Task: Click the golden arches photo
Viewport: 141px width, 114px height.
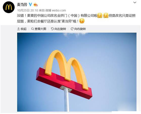Action: 77,72
